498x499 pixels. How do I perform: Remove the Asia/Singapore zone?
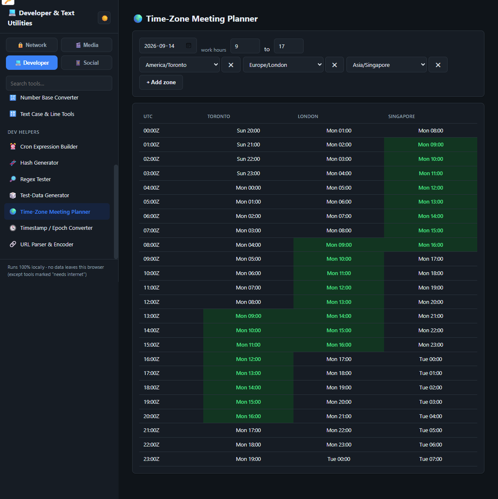[x=438, y=65]
